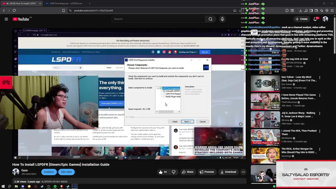Bookmark this page via the bookmark icon
This screenshot has height=189, width=336.
63,10
